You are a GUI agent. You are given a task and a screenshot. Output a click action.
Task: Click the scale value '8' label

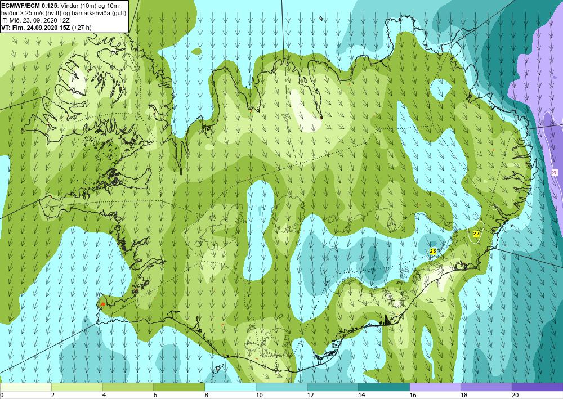[x=207, y=396]
